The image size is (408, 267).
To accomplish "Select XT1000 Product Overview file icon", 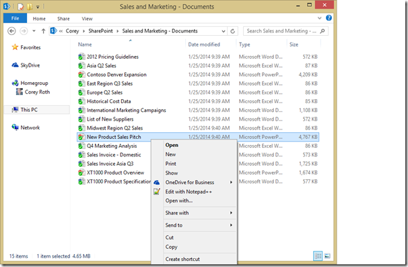I will pos(81,173).
